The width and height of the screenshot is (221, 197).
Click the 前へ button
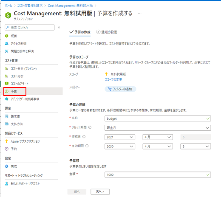[x=77, y=192]
